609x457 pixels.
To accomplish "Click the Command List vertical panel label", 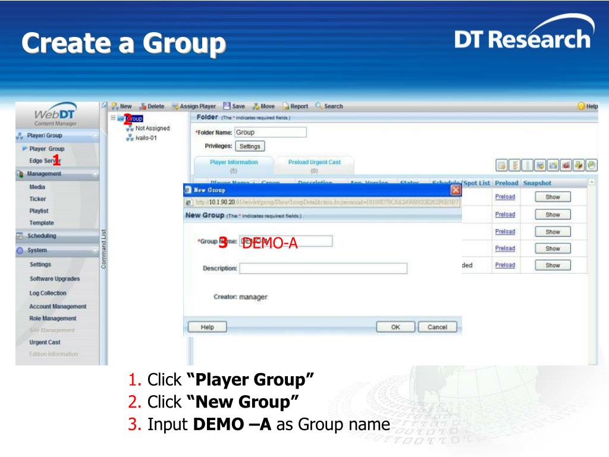I will [x=103, y=249].
